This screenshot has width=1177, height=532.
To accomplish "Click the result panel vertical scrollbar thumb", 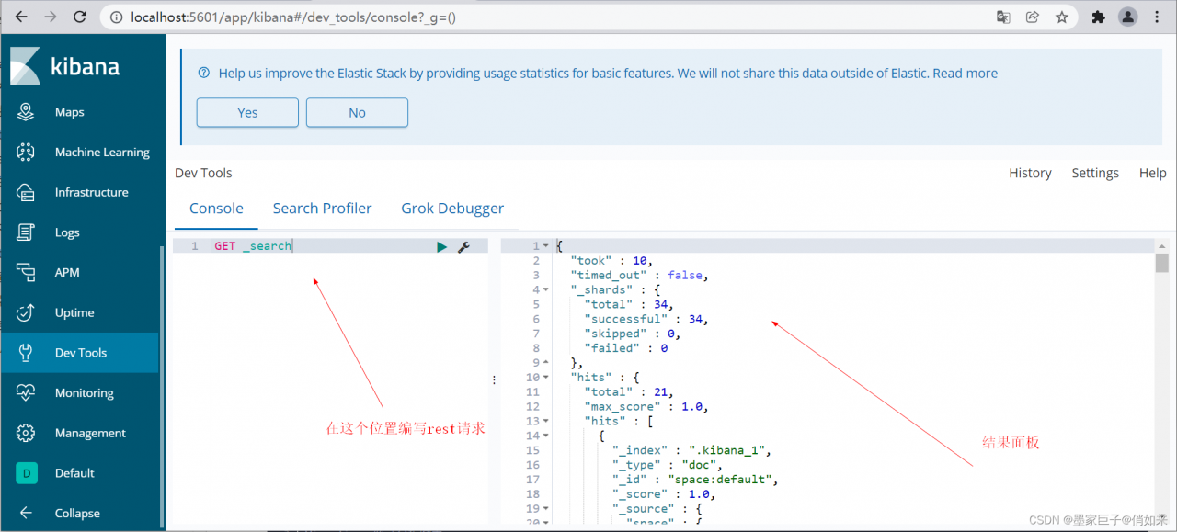I will [x=1162, y=264].
